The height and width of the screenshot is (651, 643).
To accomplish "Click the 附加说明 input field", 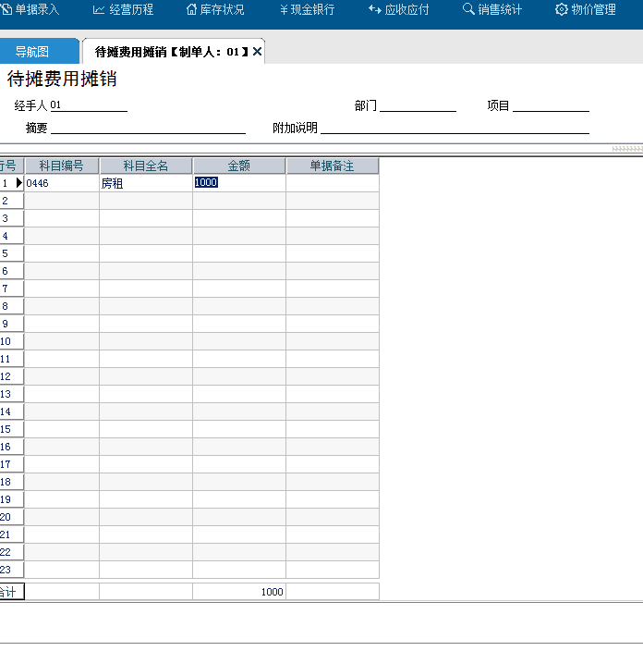I will tap(455, 128).
